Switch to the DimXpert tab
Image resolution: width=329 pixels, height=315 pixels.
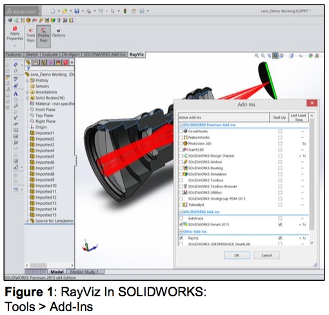[70, 55]
